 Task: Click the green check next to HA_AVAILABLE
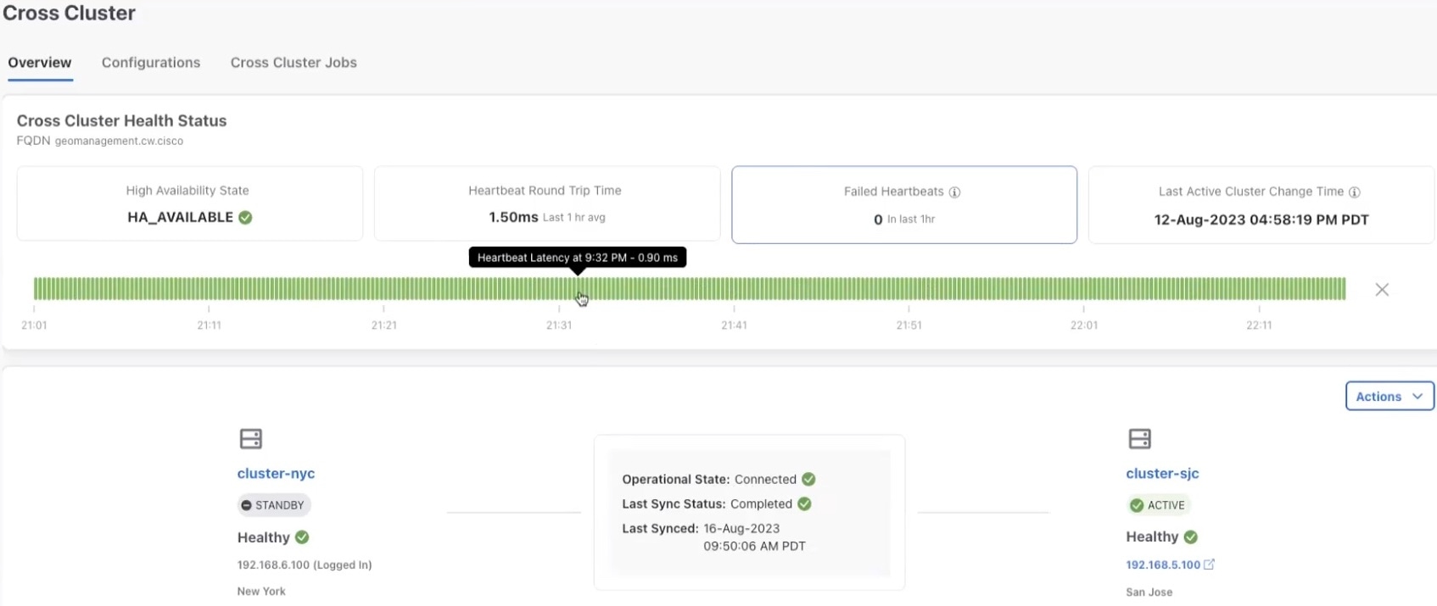pos(245,218)
